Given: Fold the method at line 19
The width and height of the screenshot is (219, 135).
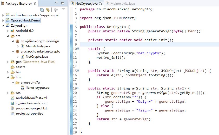Looking at the screenshot, I should [x=78, y=88].
